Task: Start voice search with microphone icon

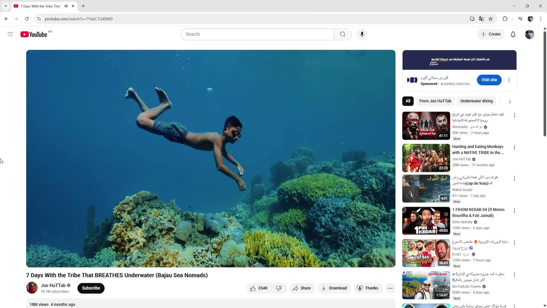Action: coord(362,34)
